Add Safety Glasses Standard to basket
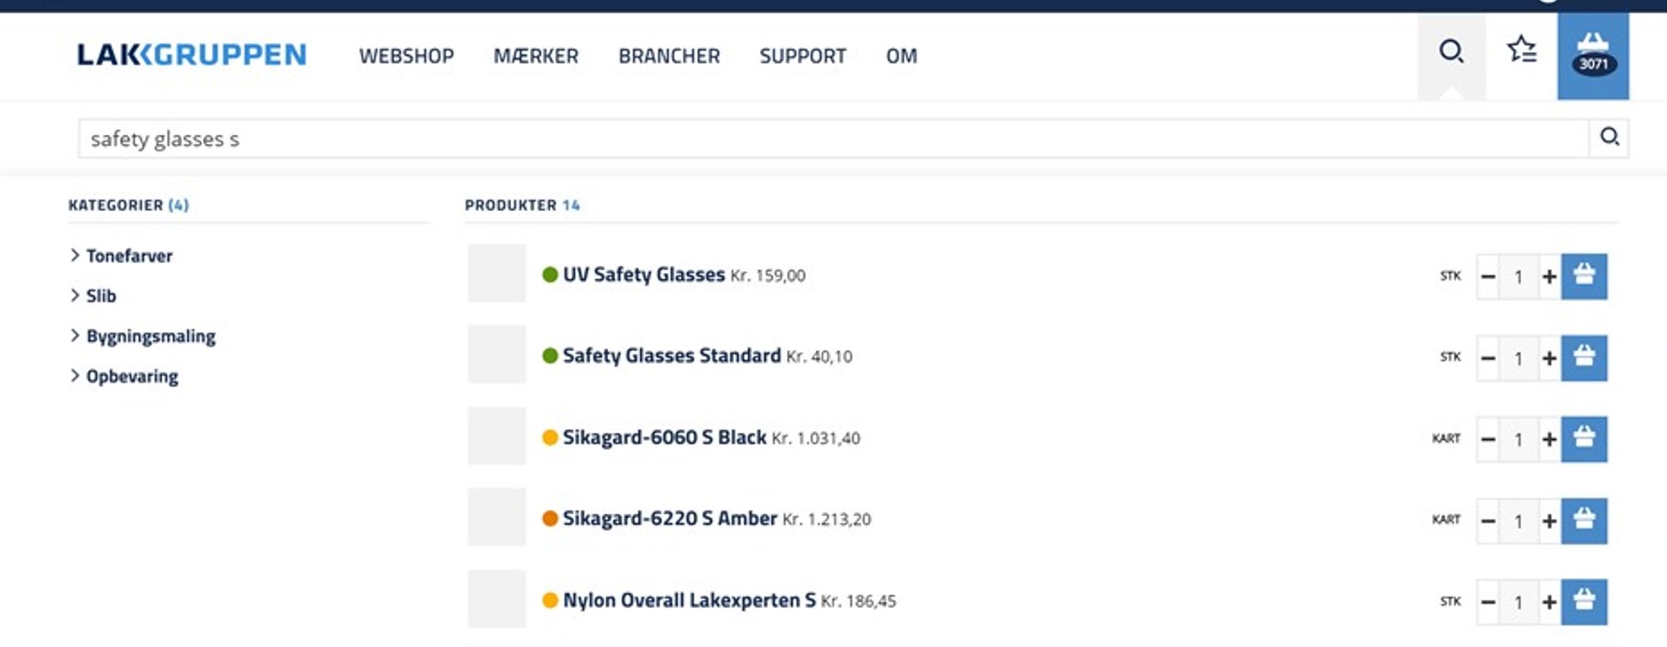The width and height of the screenshot is (1667, 647). 1584,357
